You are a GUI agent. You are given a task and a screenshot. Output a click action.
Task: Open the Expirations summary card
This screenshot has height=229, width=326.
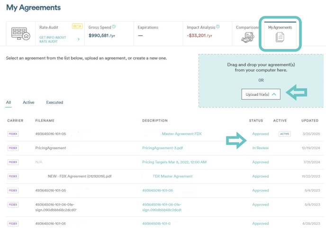coord(157,34)
